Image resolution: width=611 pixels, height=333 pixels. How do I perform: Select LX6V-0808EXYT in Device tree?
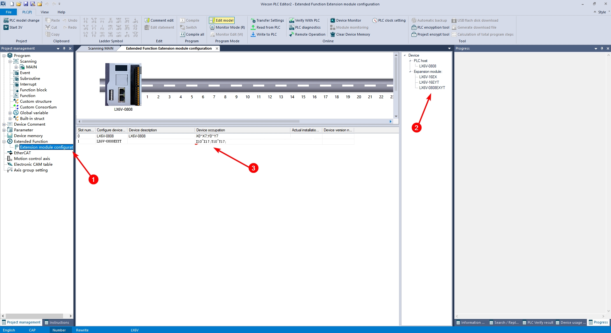(432, 88)
